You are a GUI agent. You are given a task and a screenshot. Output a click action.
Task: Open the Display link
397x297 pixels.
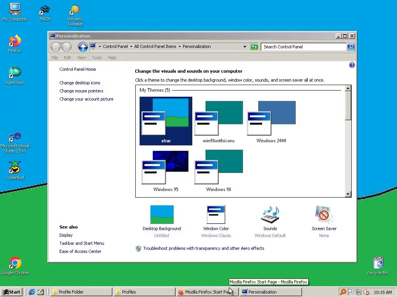click(x=66, y=235)
